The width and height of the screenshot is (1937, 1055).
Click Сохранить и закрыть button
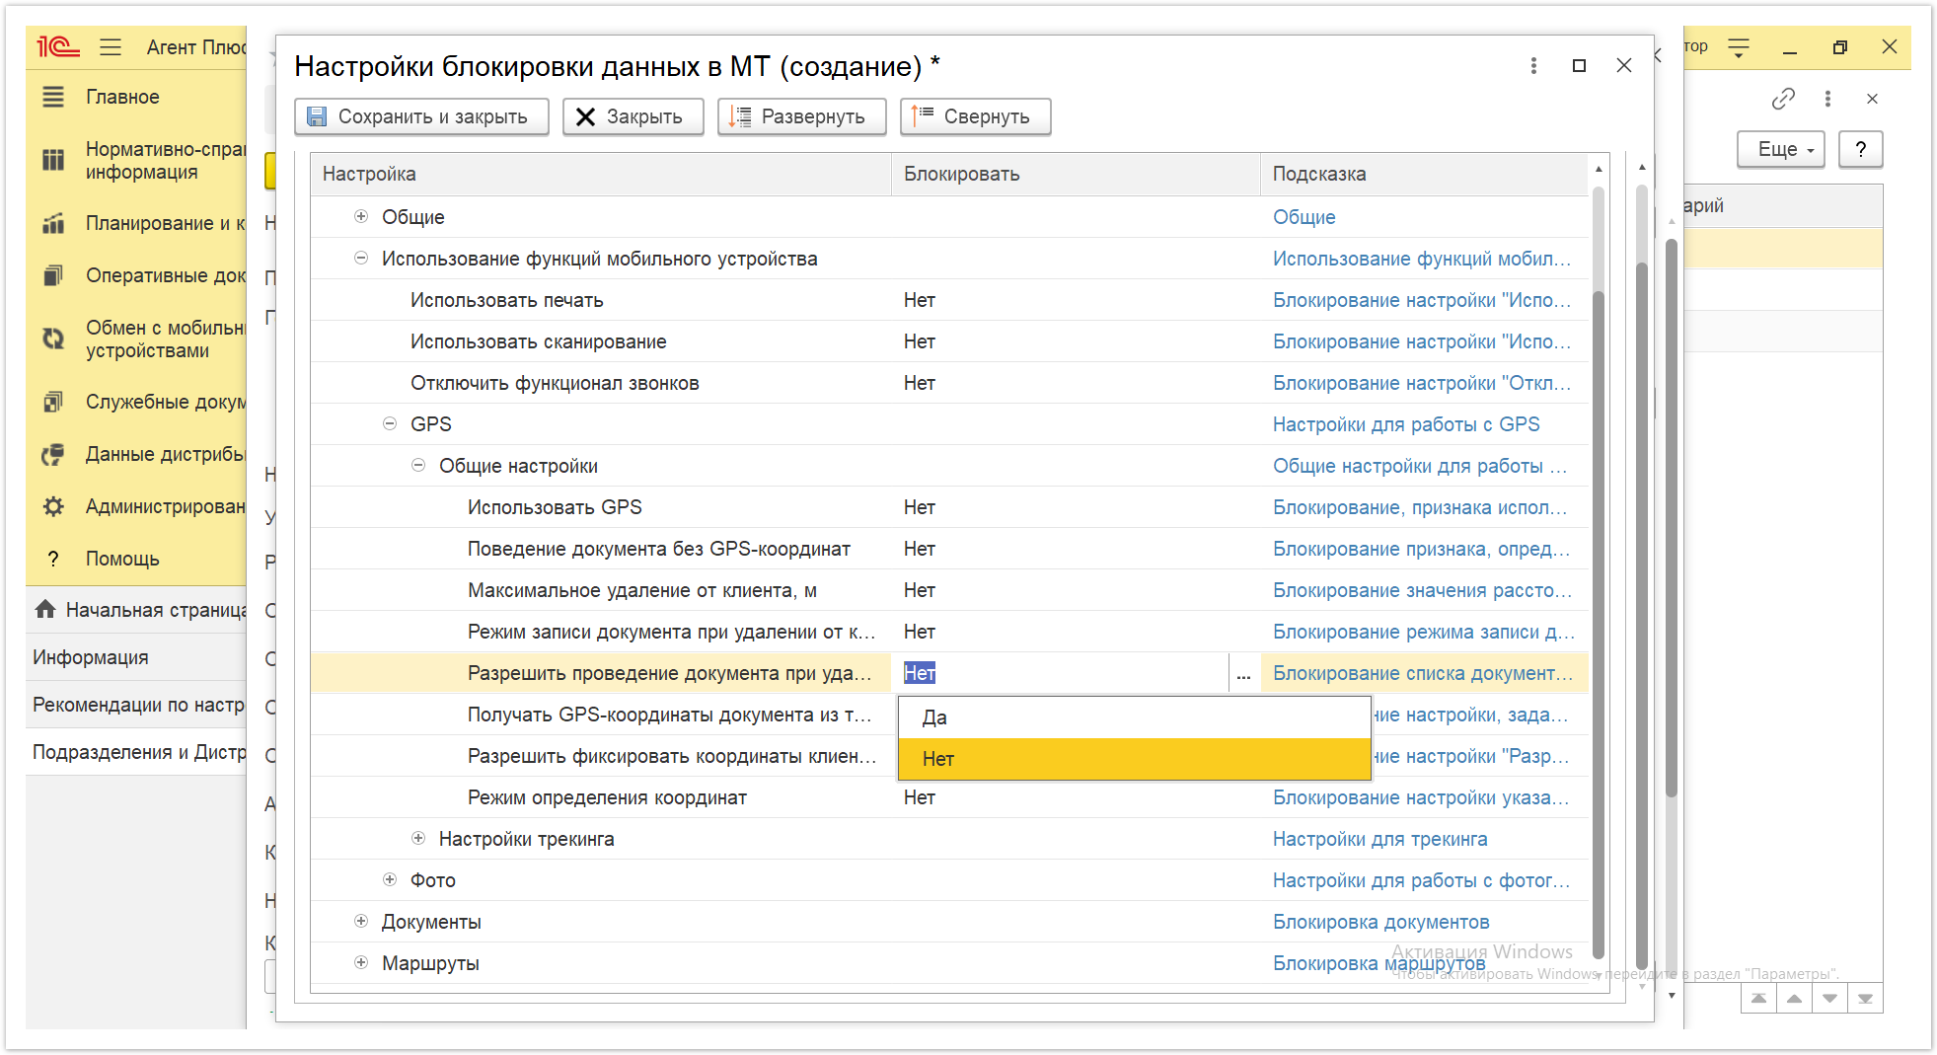click(421, 116)
